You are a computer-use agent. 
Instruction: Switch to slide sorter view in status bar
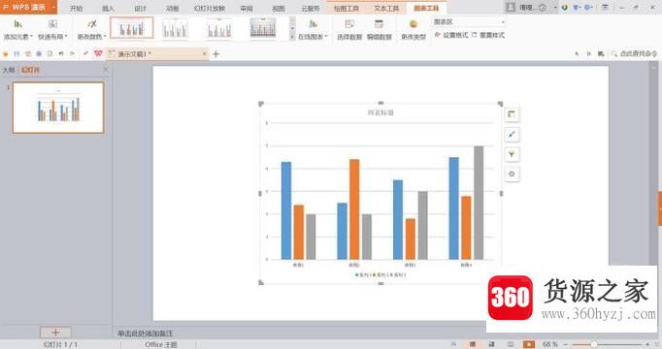(491, 344)
